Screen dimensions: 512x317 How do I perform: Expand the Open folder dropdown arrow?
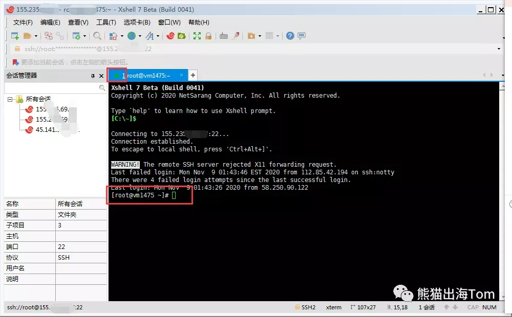[36, 36]
